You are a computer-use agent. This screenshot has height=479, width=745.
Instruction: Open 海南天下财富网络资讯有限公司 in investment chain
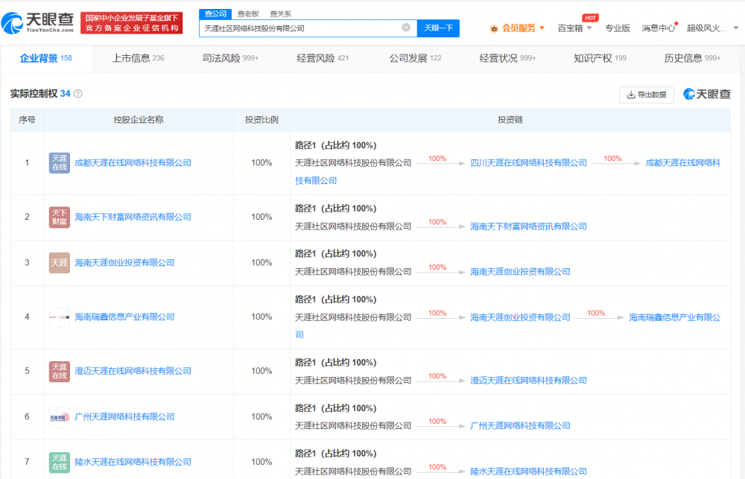pos(528,226)
